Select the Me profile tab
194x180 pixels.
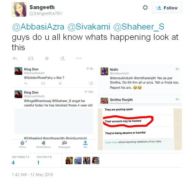(x=85, y=144)
